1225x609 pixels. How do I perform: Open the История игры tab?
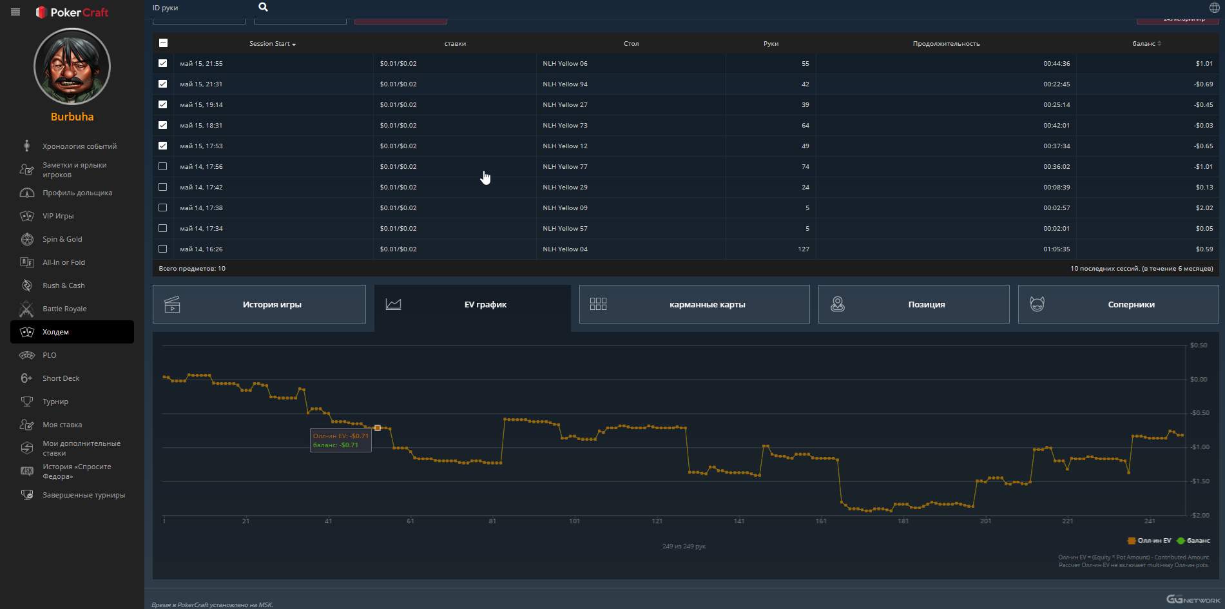click(x=259, y=304)
